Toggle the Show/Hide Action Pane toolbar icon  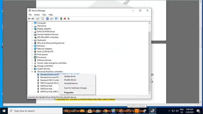(x=51, y=19)
